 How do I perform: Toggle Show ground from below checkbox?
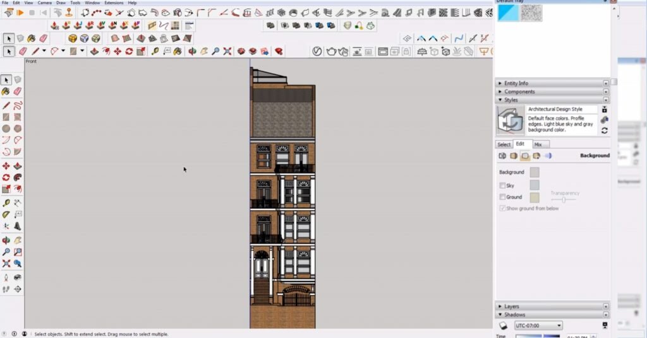click(502, 208)
